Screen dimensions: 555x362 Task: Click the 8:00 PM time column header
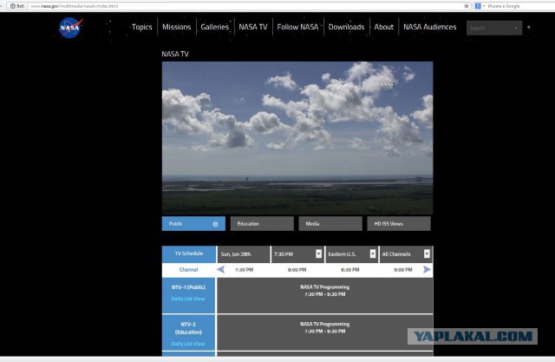297,270
